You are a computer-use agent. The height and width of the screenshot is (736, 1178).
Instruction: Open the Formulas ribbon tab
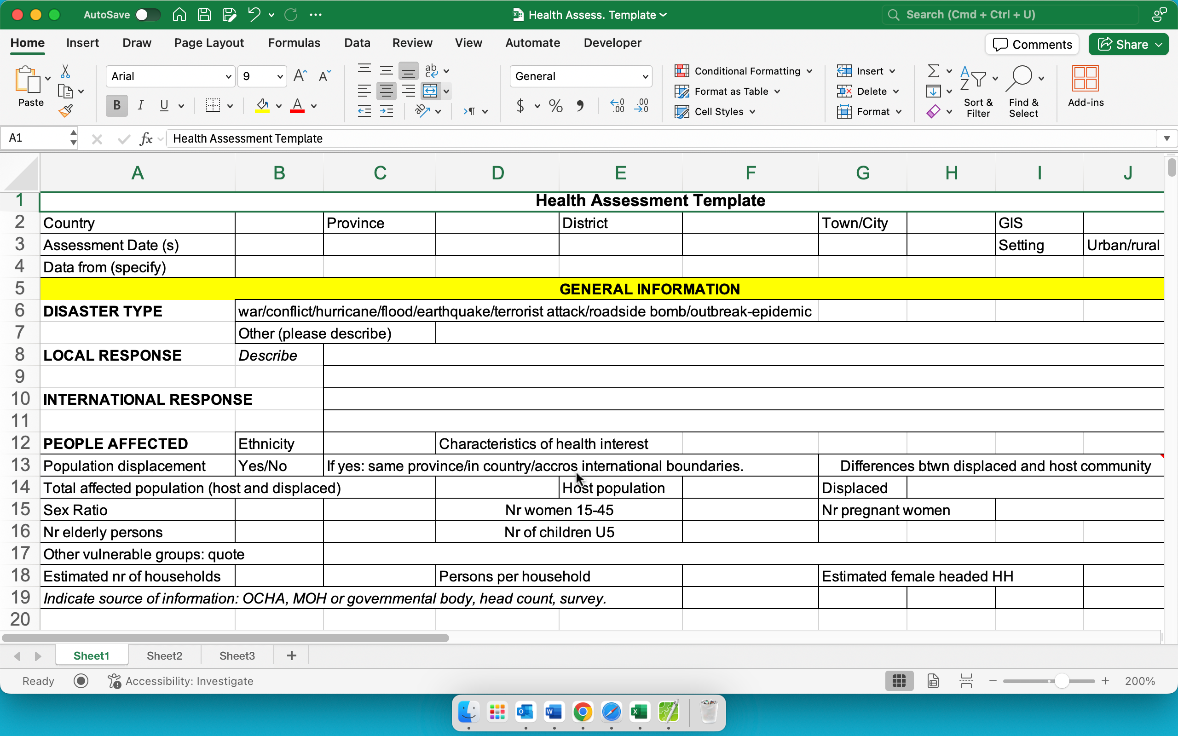294,43
